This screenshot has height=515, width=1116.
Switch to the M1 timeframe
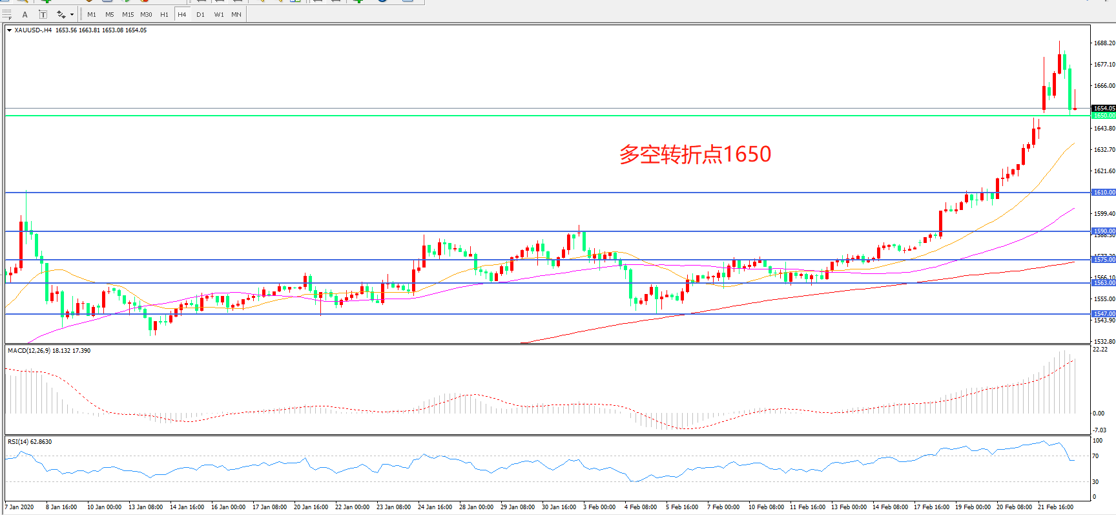pyautogui.click(x=92, y=14)
